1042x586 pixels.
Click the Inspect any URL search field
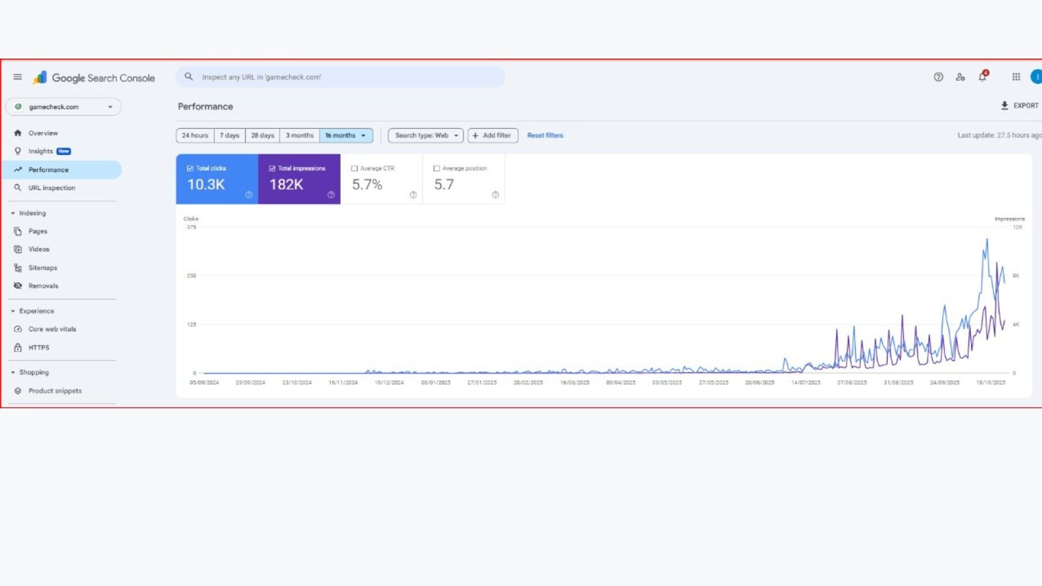tap(340, 77)
